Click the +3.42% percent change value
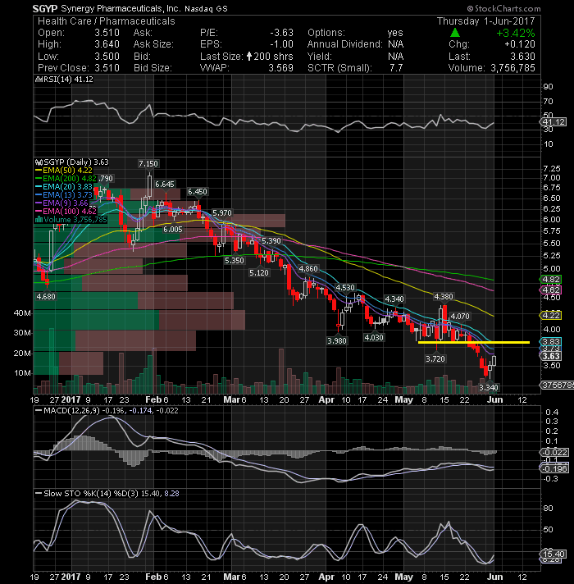 point(516,33)
